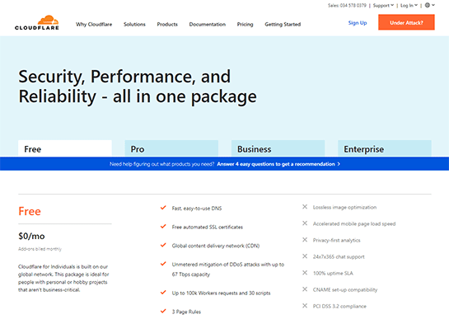This screenshot has width=449, height=319.
Task: Open the globe language selector icon
Action: [x=428, y=5]
